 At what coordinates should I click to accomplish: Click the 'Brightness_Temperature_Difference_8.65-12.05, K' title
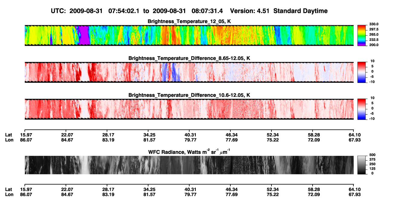point(189,58)
